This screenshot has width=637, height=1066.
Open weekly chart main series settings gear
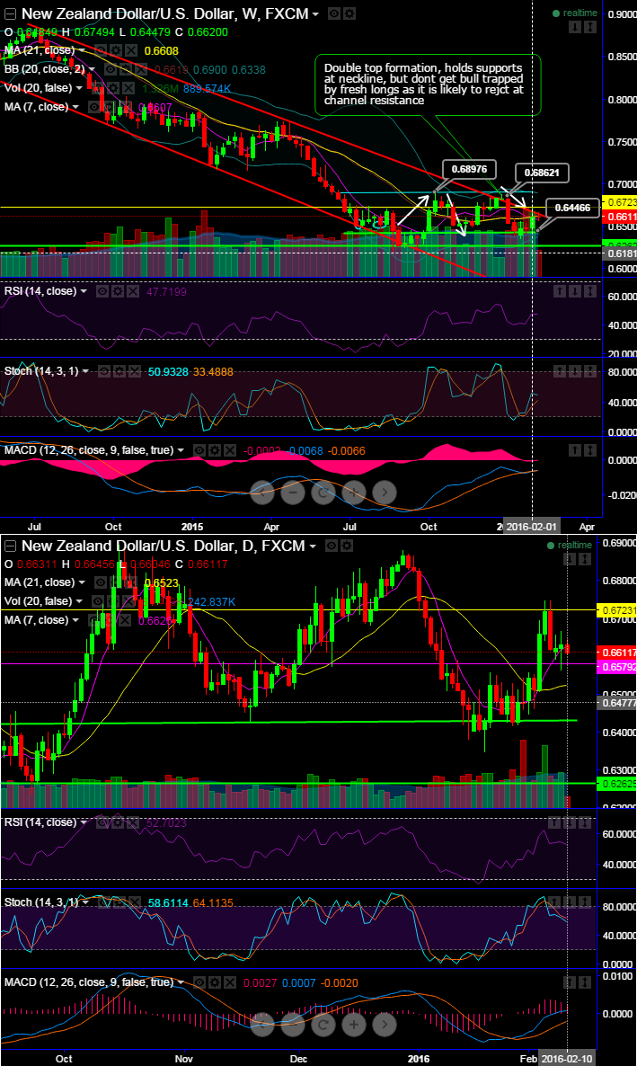pos(348,13)
